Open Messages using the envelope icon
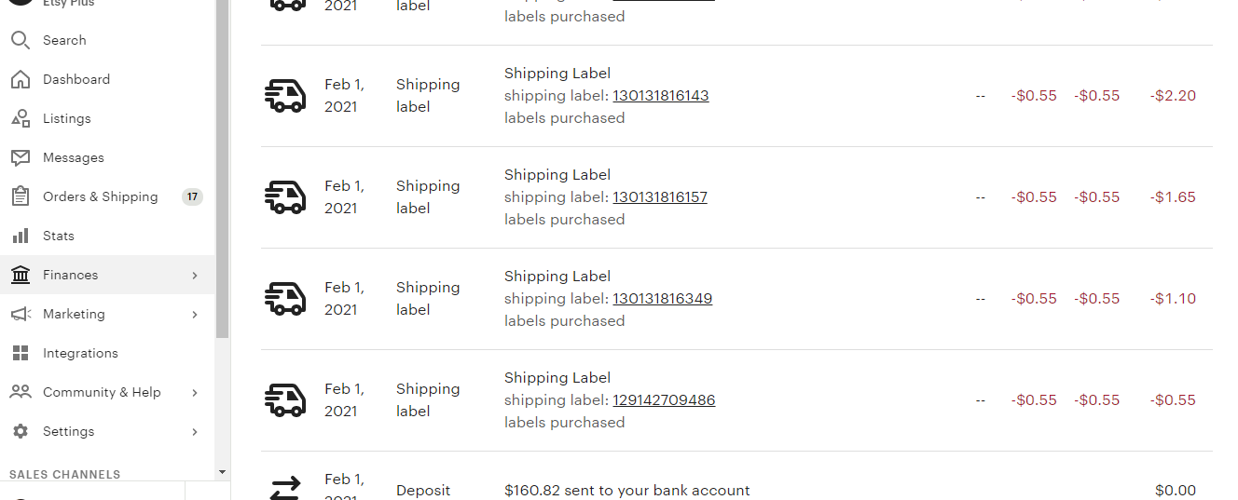The height and width of the screenshot is (500, 1238). pos(21,157)
